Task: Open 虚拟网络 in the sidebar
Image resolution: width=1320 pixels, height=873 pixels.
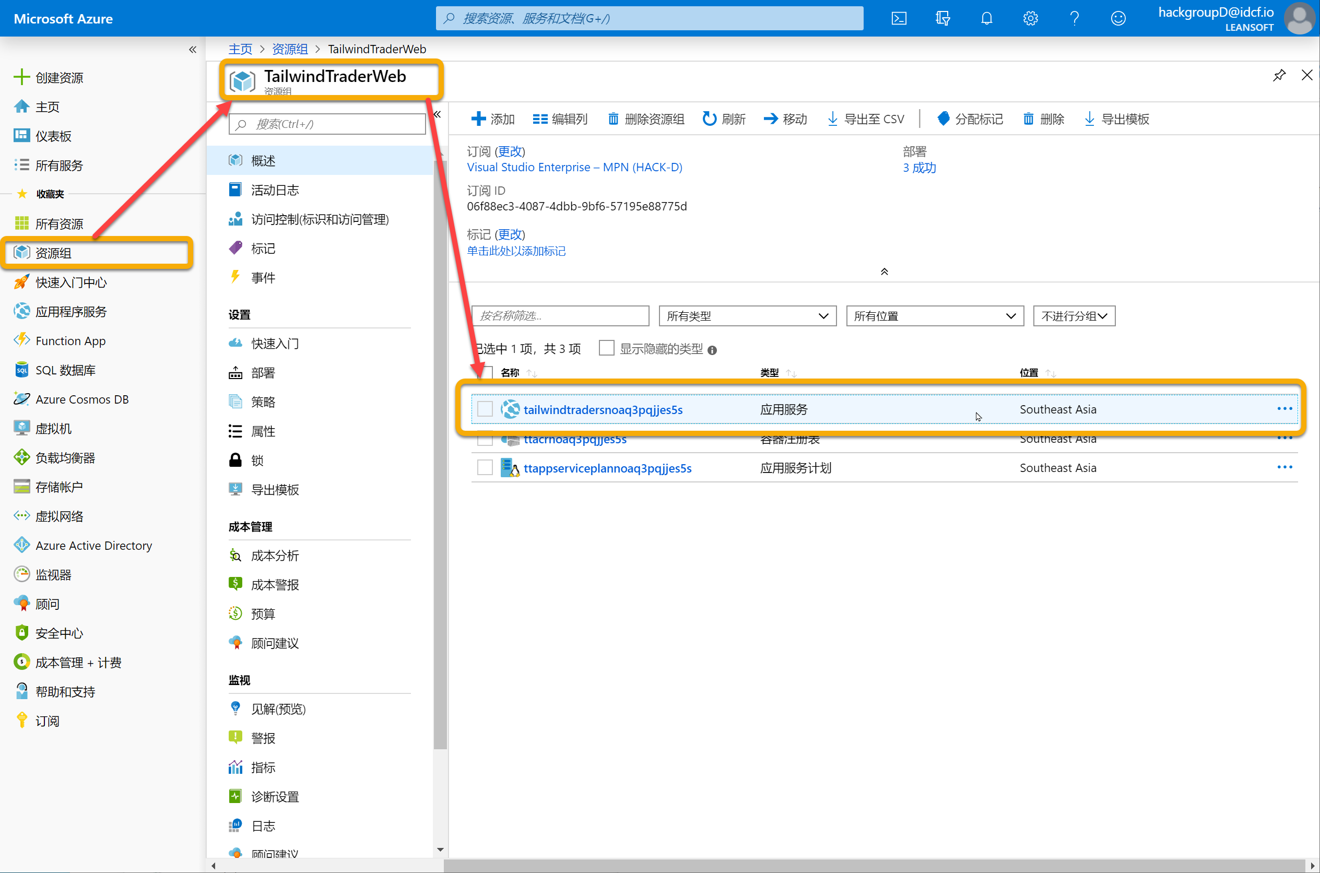Action: tap(49, 516)
